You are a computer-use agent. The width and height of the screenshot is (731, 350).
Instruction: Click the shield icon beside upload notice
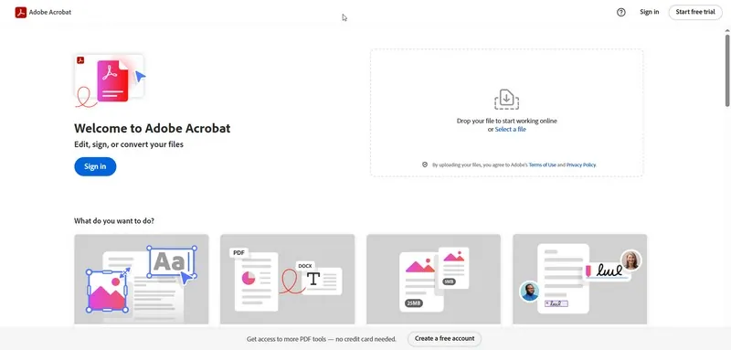[425, 164]
